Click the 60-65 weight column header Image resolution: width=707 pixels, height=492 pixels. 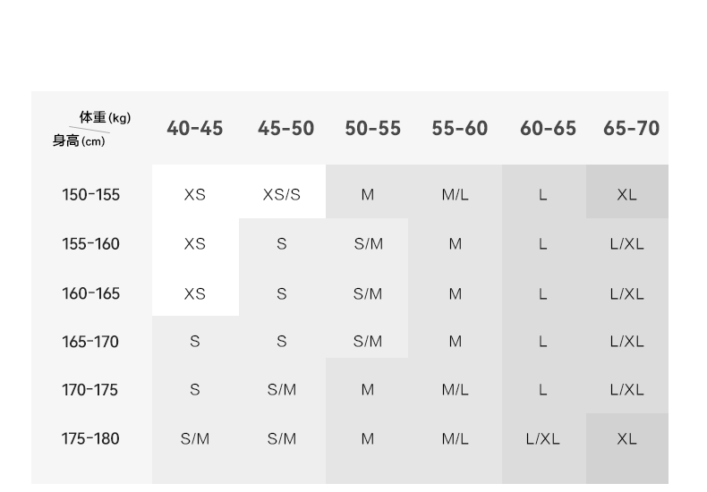tap(548, 129)
